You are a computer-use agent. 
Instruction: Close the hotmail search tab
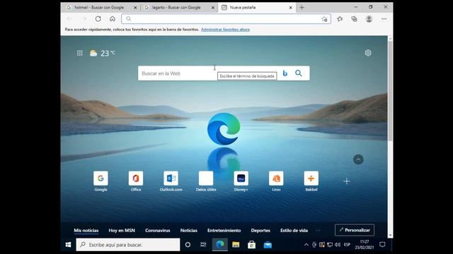[135, 8]
